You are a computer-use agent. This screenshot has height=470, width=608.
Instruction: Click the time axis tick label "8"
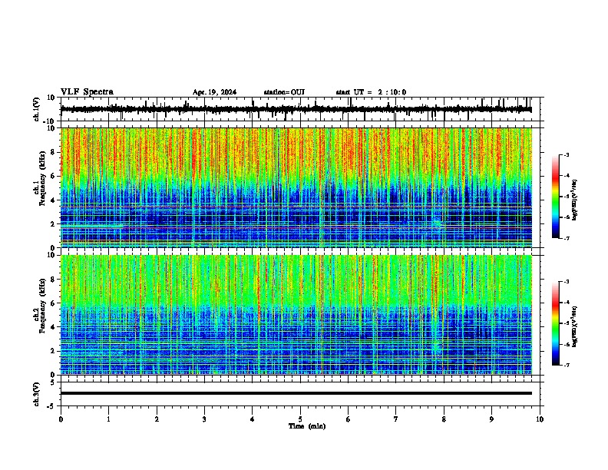pos(444,419)
